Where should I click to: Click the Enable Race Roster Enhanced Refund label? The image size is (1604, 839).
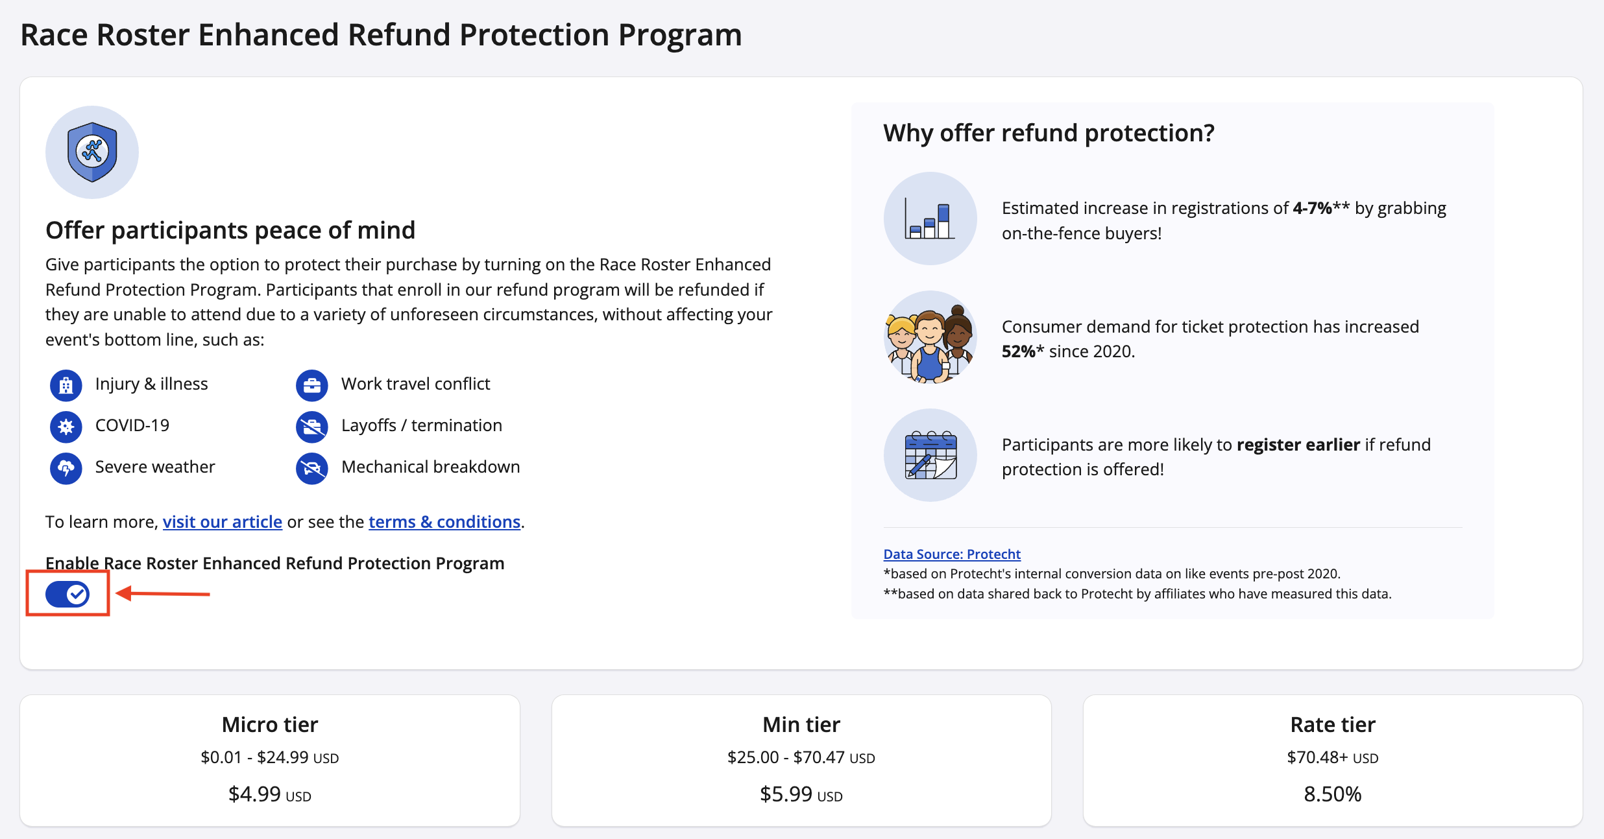tap(275, 563)
